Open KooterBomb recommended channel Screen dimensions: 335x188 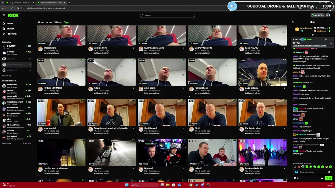coord(16,109)
